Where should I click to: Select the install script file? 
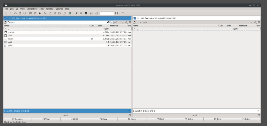coord(67,39)
